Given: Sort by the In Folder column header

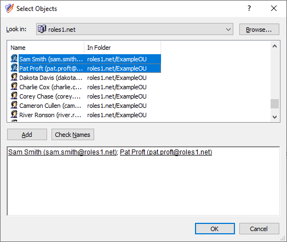Looking at the screenshot, I should point(123,48).
